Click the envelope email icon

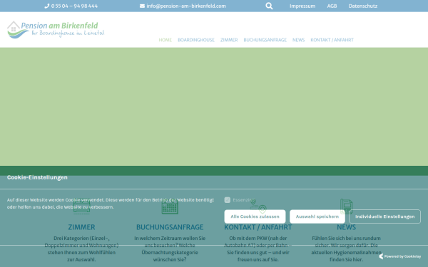142,6
